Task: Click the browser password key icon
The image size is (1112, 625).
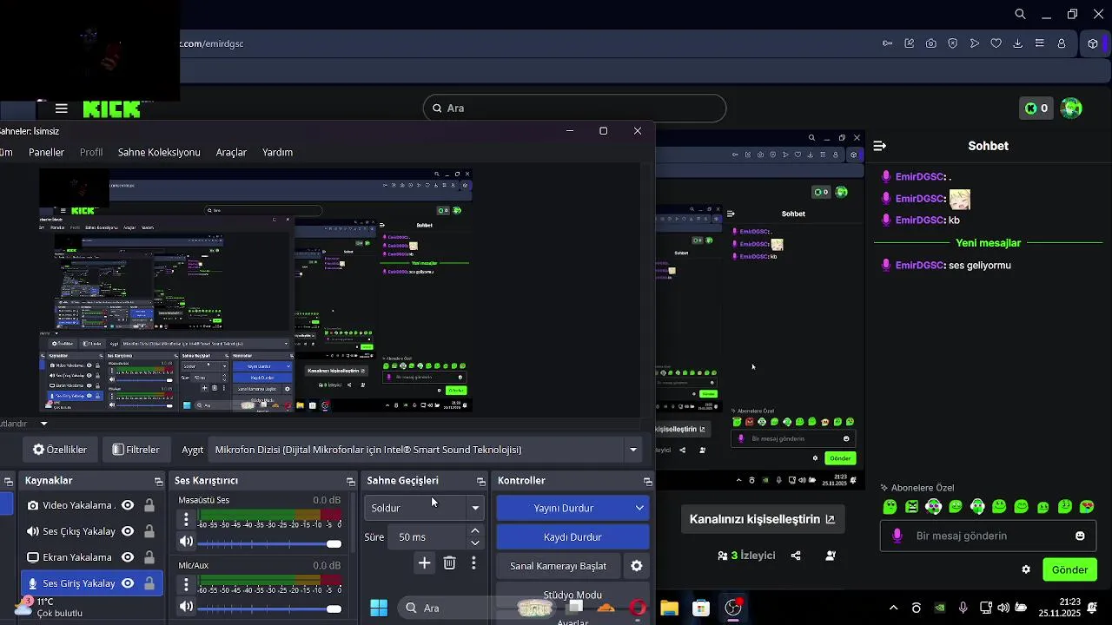Action: point(887,43)
